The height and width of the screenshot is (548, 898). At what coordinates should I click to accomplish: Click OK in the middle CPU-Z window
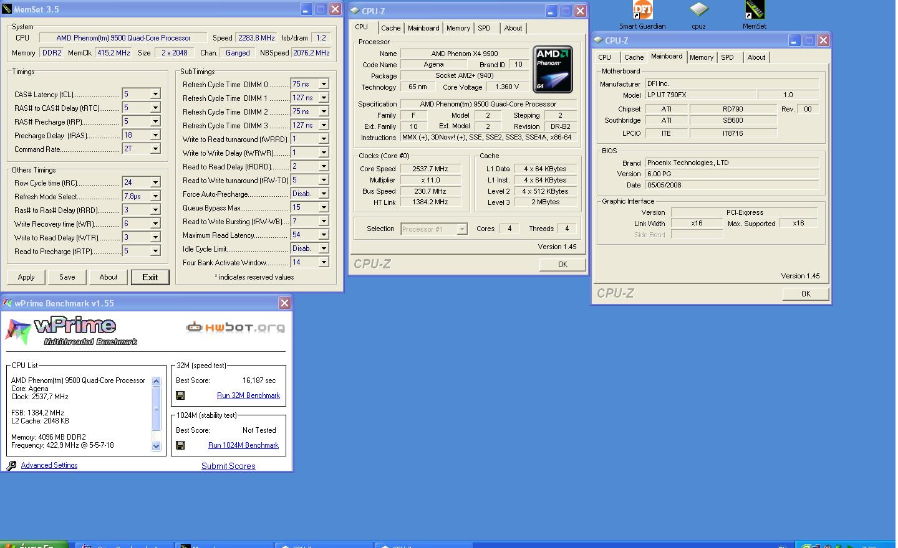point(562,264)
